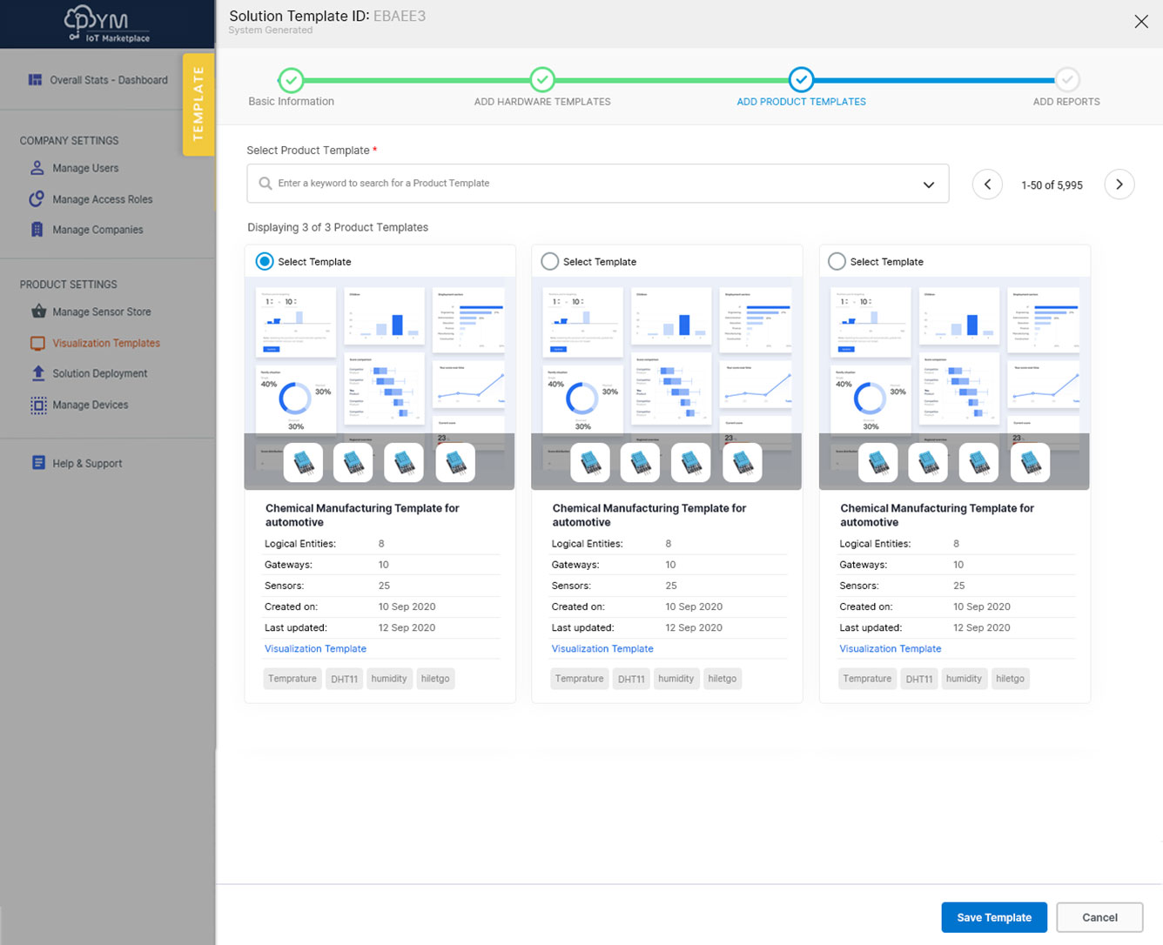Click first card title Chemical Manufacturing Template
The width and height of the screenshot is (1163, 945).
tap(362, 515)
